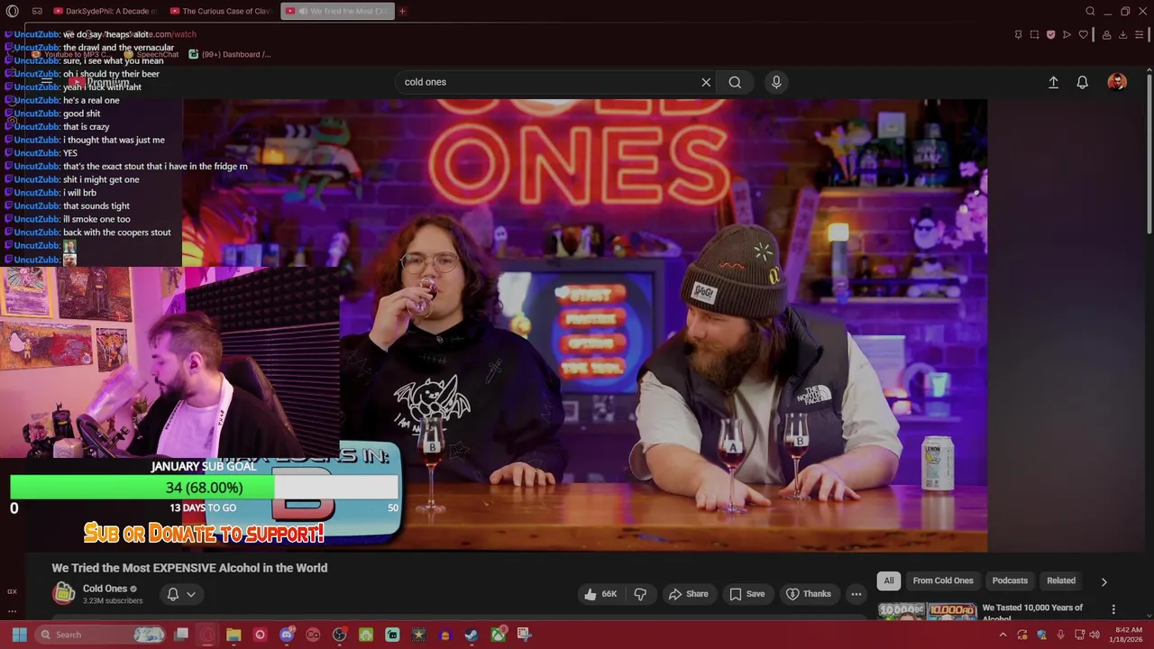Screen dimensions: 1154x649
Task: Open Xbox app from the taskbar
Action: 498,635
